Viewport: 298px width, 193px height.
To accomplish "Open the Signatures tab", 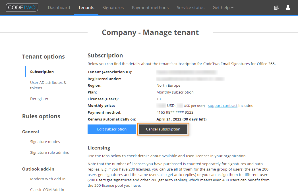I will pyautogui.click(x=113, y=8).
